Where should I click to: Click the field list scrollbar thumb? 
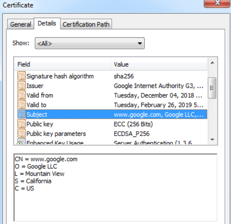212,88
